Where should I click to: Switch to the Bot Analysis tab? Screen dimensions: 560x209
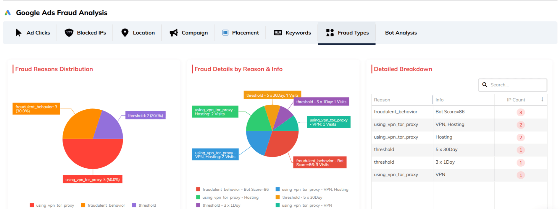[401, 33]
